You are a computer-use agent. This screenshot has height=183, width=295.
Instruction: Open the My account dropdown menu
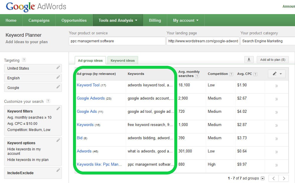(186, 20)
